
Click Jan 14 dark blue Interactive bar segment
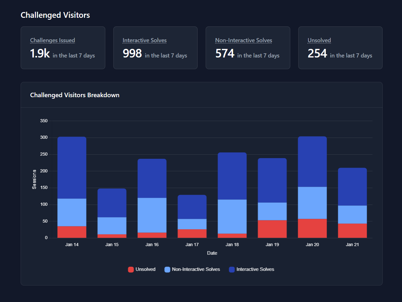click(72, 168)
